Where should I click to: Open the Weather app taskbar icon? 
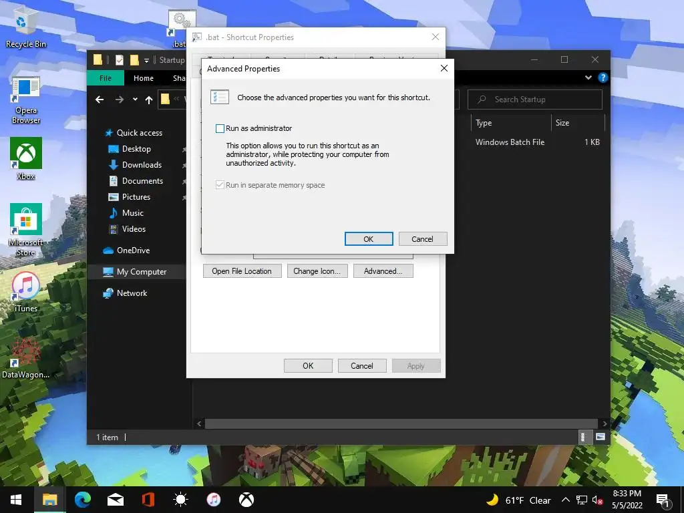click(180, 500)
